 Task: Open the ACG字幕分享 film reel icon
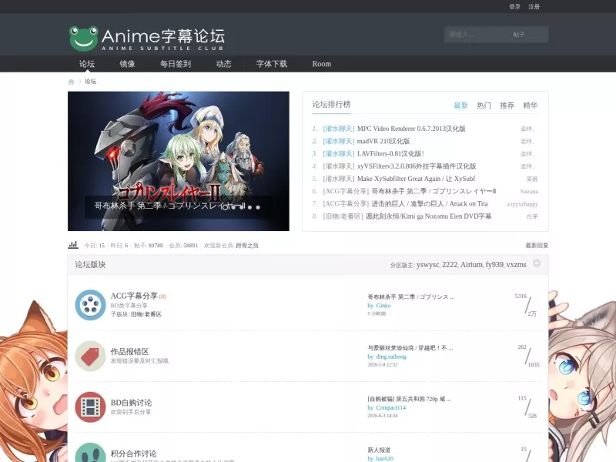coord(90,305)
